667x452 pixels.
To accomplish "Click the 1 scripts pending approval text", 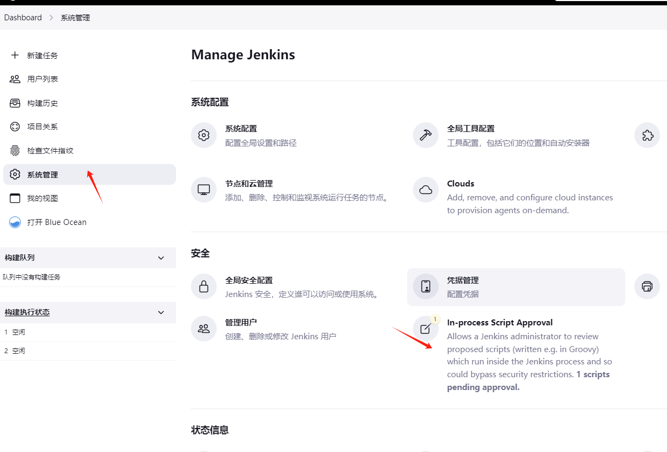I will point(528,380).
